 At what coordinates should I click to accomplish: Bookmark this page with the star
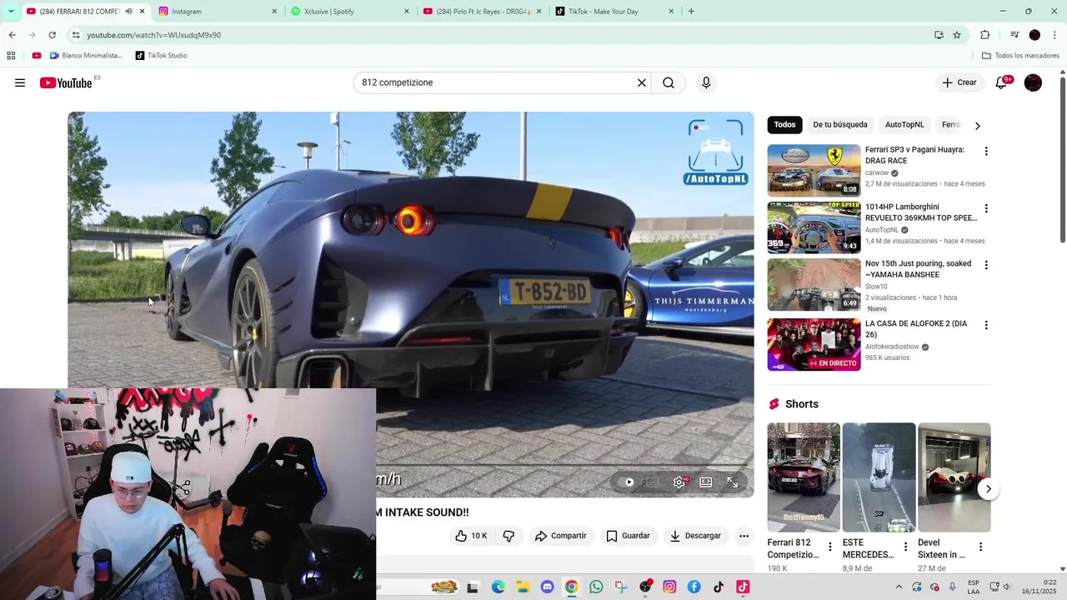[x=957, y=35]
